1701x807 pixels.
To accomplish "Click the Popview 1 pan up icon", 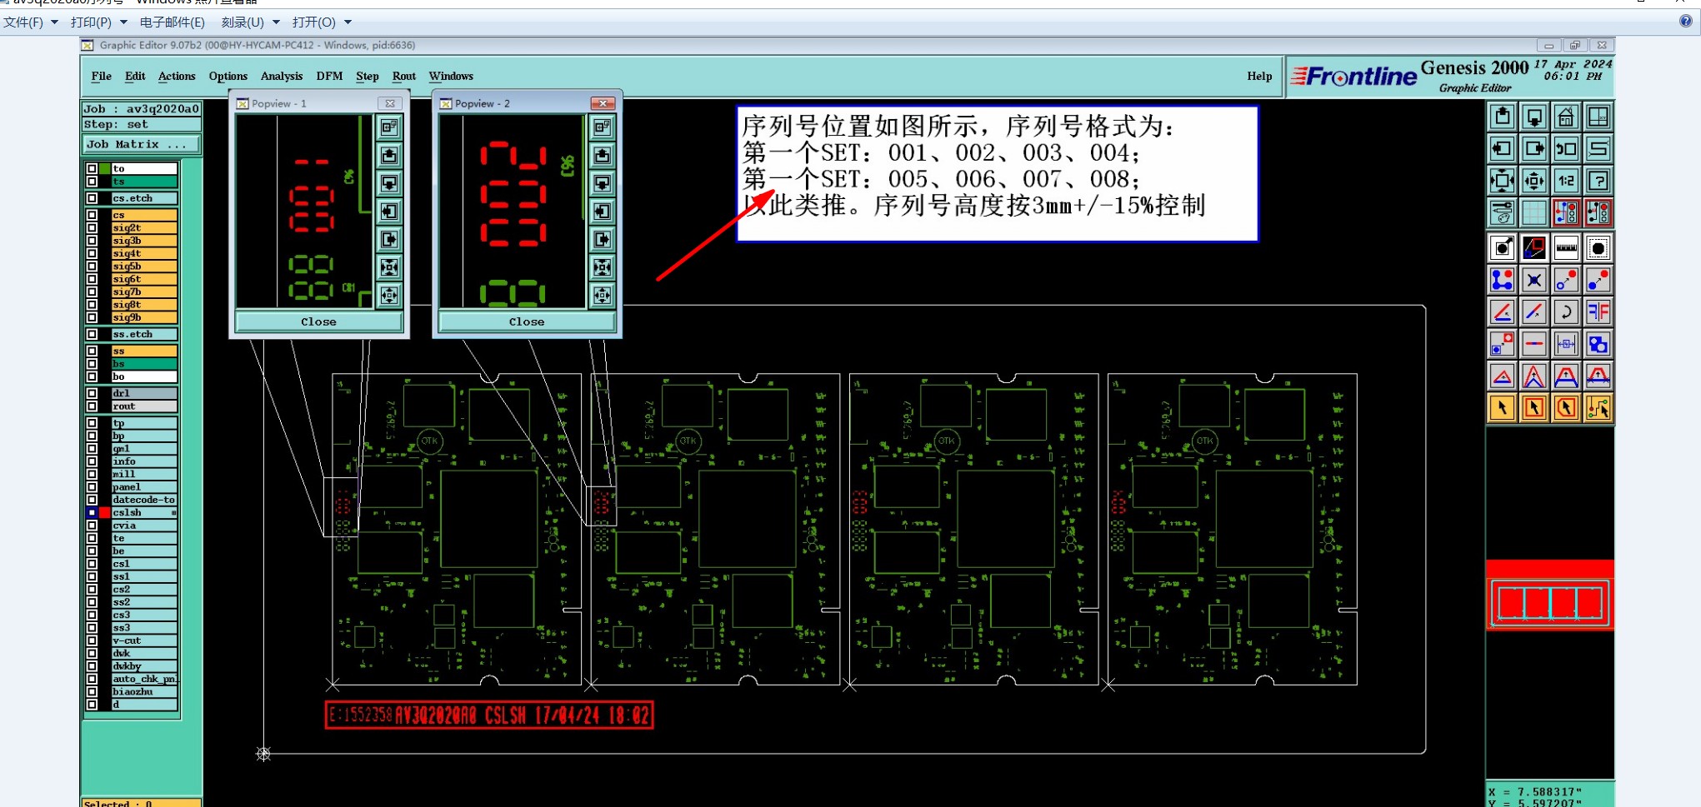I will [389, 156].
